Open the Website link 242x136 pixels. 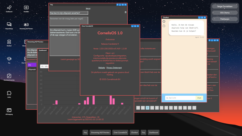[102, 68]
